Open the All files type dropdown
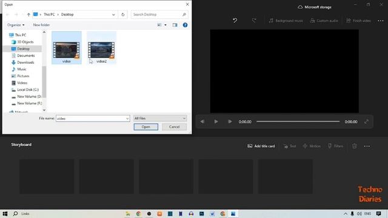This screenshot has height=218, width=388. (x=160, y=119)
